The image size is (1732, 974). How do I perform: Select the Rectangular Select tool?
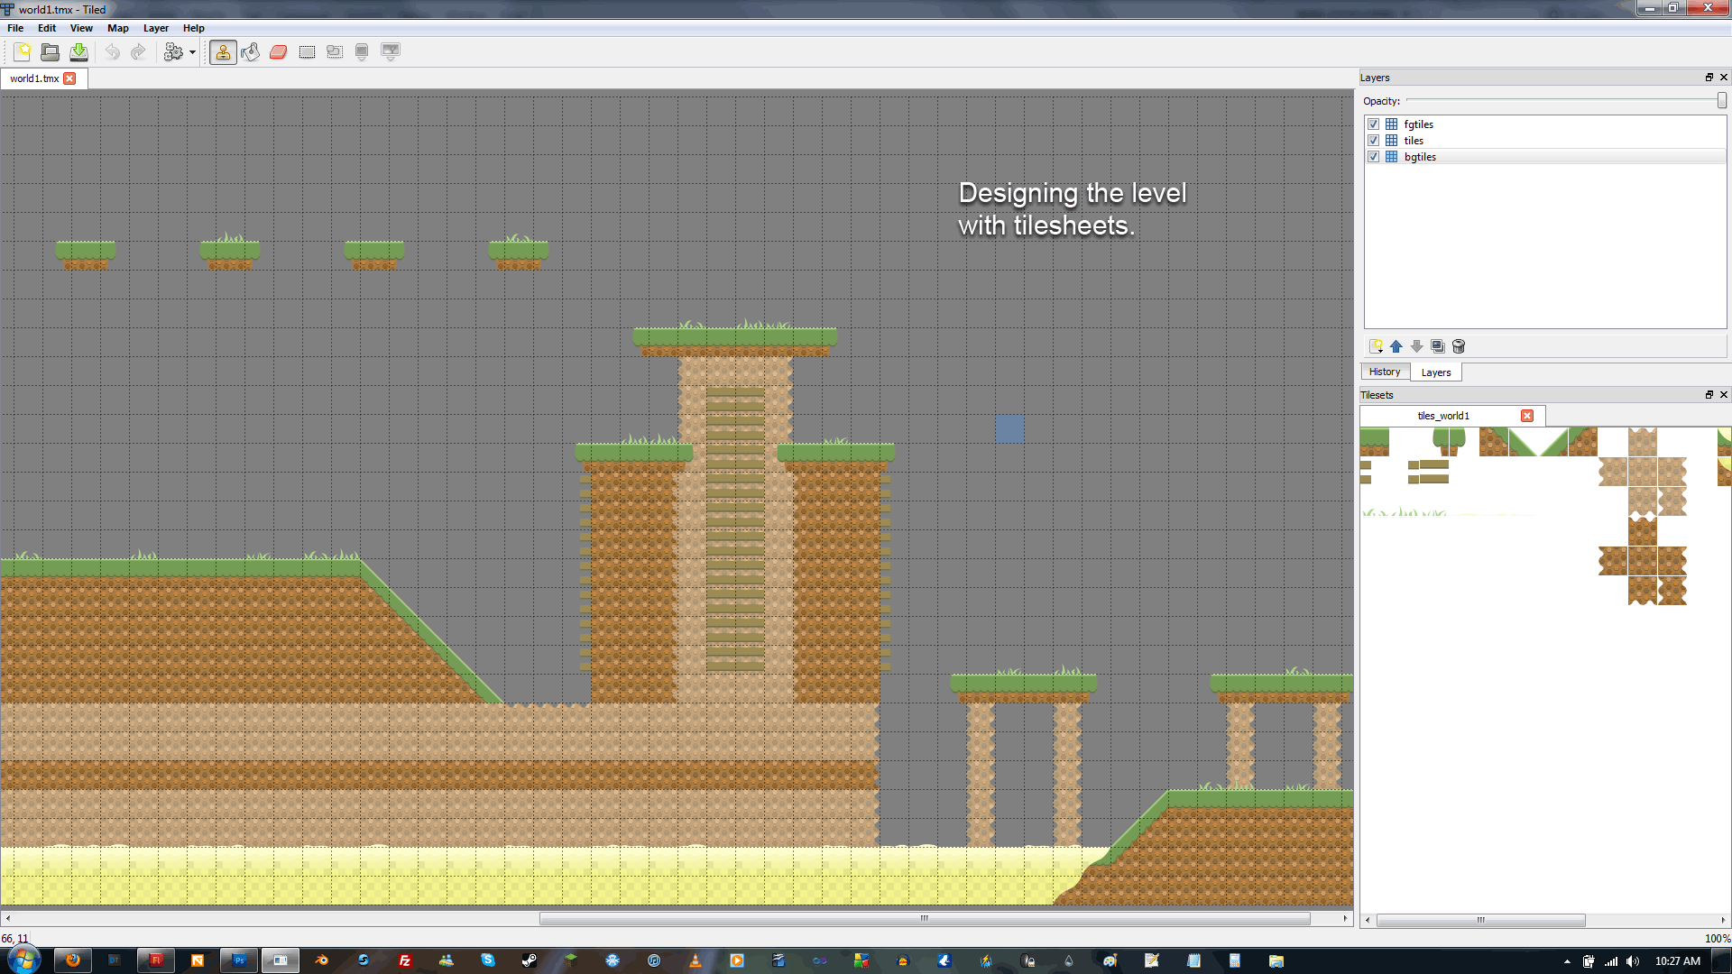[x=307, y=52]
